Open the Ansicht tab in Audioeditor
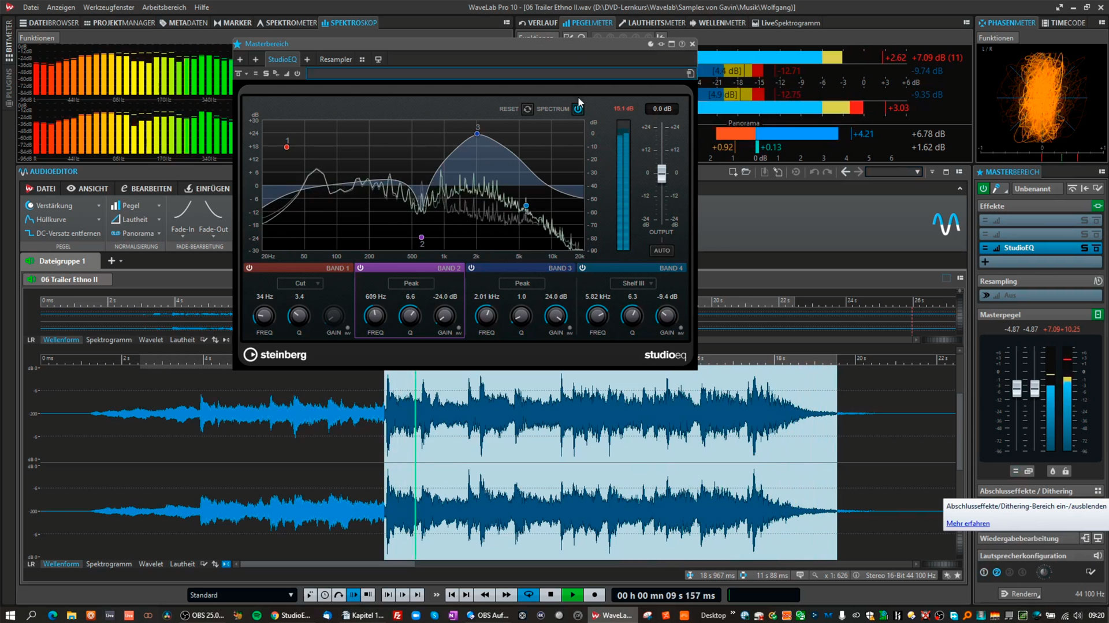Image resolution: width=1109 pixels, height=623 pixels. [87, 189]
